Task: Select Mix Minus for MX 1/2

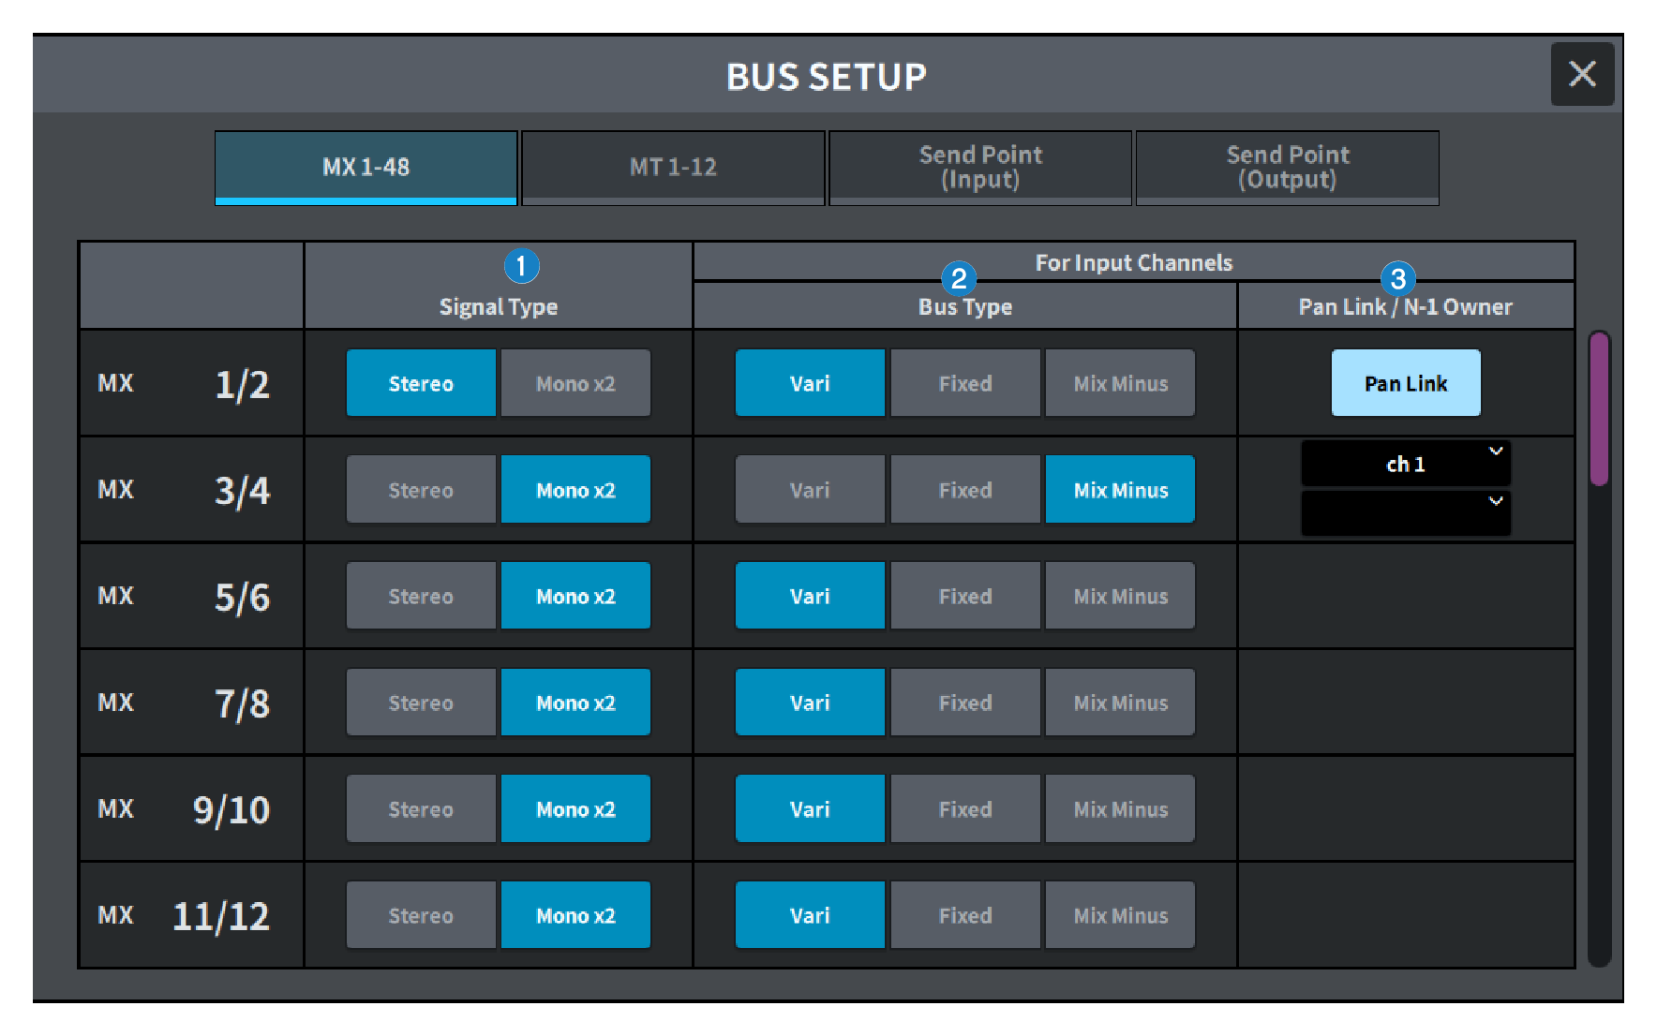Action: (x=1120, y=383)
